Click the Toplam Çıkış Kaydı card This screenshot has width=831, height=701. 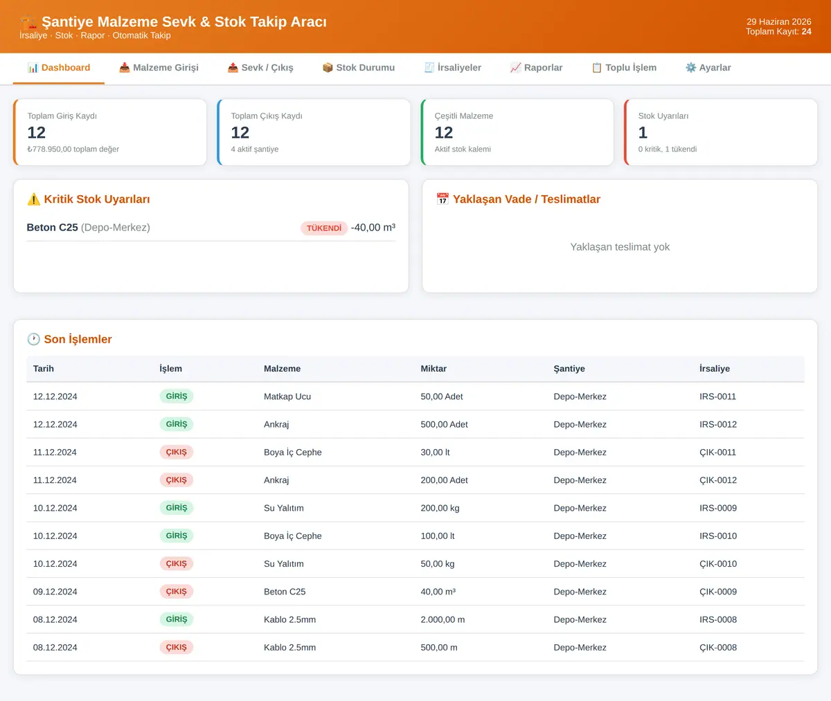point(314,132)
